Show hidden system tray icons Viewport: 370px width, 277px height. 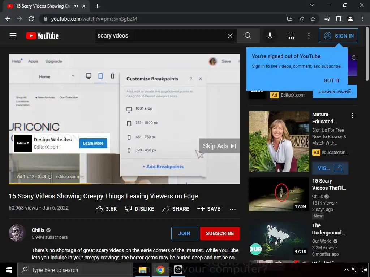pyautogui.click(x=347, y=270)
